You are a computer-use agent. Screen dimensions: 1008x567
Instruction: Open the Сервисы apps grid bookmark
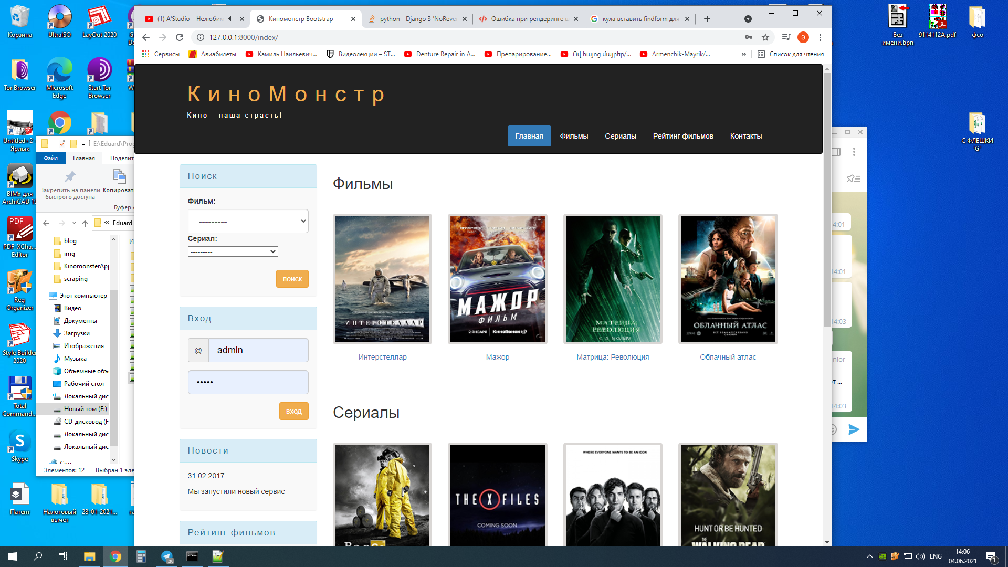pyautogui.click(x=161, y=54)
